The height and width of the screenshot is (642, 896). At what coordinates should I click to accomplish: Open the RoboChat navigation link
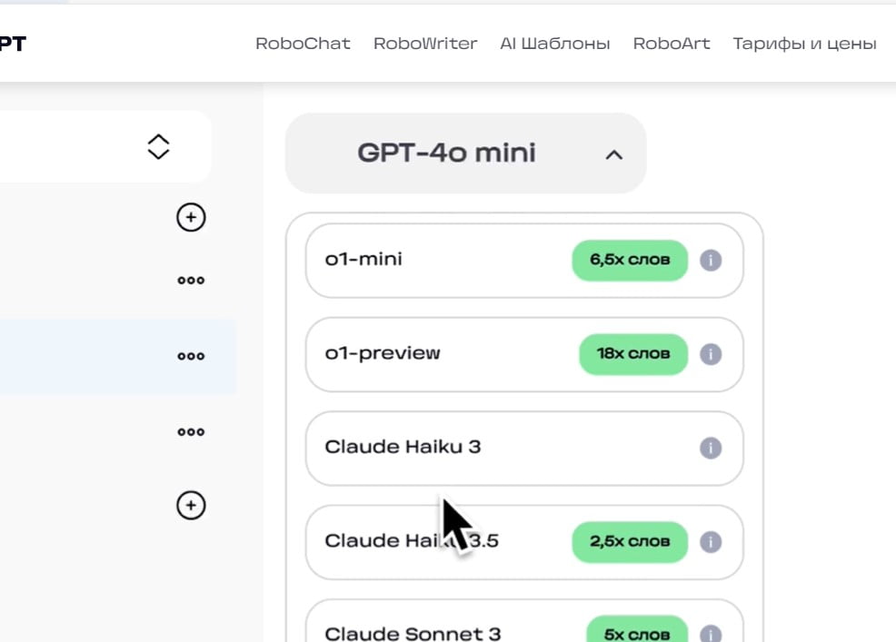(x=303, y=44)
